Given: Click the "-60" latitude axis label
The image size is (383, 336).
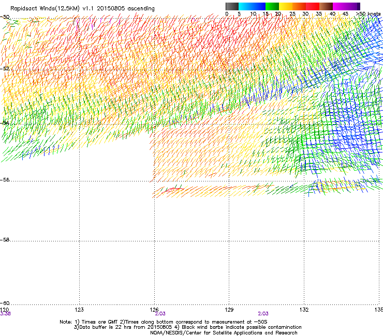Looking at the screenshot, I should tap(5, 303).
